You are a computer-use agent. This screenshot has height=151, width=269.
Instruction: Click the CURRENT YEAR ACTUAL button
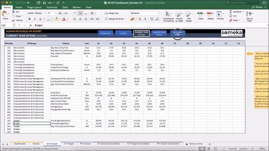click(142, 34)
